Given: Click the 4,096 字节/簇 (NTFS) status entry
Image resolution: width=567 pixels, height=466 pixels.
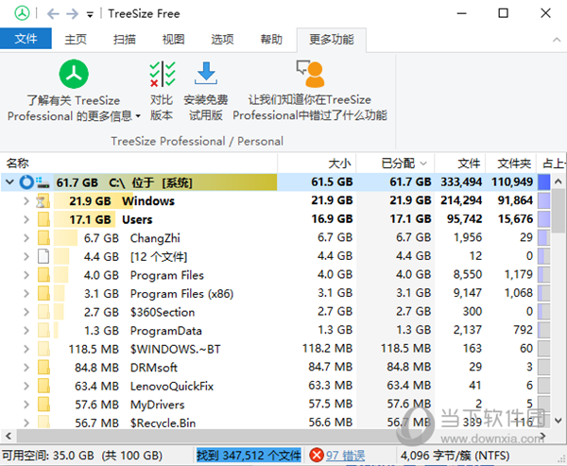Looking at the screenshot, I should pyautogui.click(x=455, y=456).
